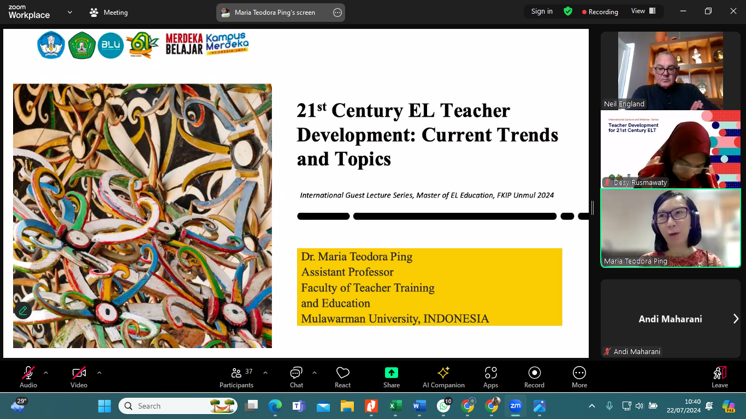
Task: Expand the Zoom Workplace dropdown chevron
Action: click(70, 12)
